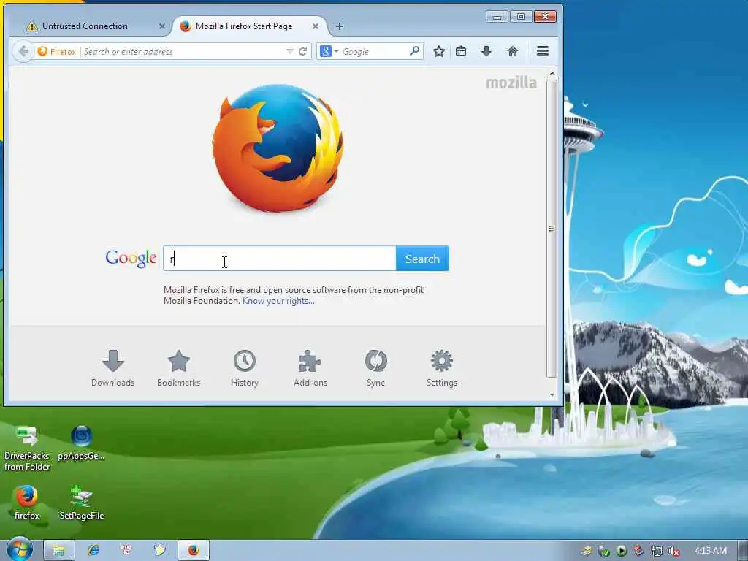This screenshot has width=748, height=561.
Task: Open the Sync shortcut on start page
Action: click(376, 368)
